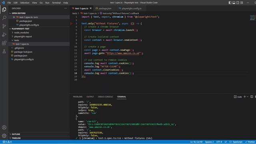Close test-1.spec.ts in Open Editors list
Image resolution: width=256 pixels, height=144 pixels.
click(14, 17)
